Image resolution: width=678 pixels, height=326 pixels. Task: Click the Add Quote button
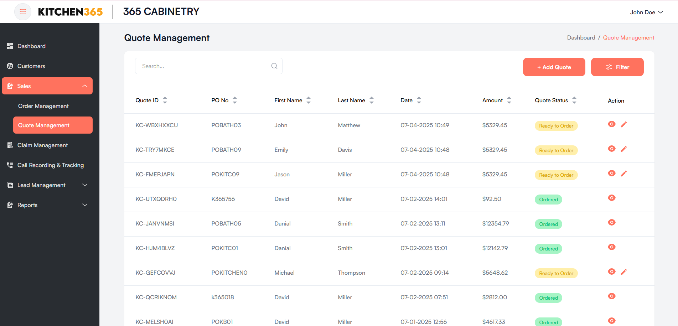tap(554, 67)
